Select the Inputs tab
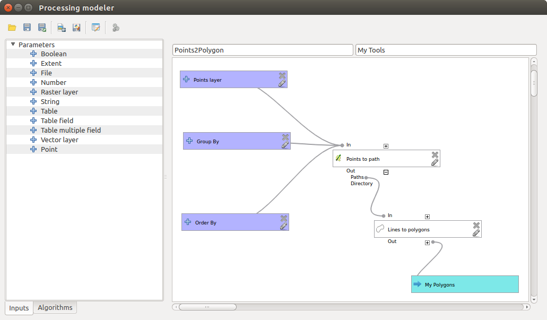 pos(19,308)
